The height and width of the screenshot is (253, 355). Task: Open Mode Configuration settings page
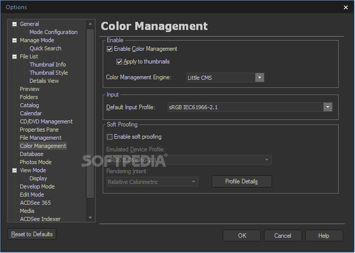(x=53, y=32)
